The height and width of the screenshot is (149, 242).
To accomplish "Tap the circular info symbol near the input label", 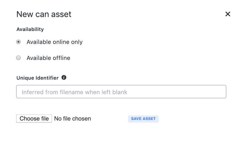I will [x=64, y=78].
